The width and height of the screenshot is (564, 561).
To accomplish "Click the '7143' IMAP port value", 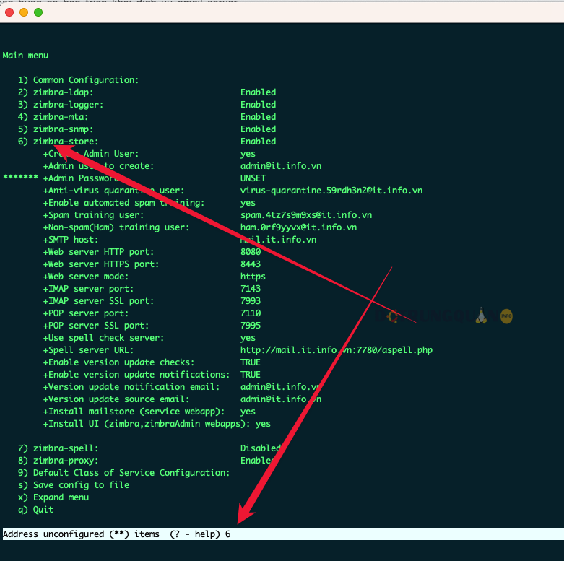I will 251,288.
